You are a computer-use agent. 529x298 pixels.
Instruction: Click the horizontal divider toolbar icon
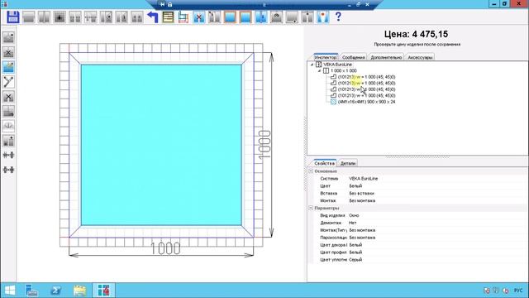tap(29, 17)
